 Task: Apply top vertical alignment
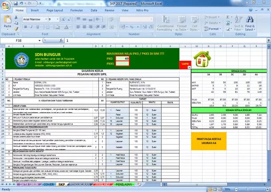[78, 19]
